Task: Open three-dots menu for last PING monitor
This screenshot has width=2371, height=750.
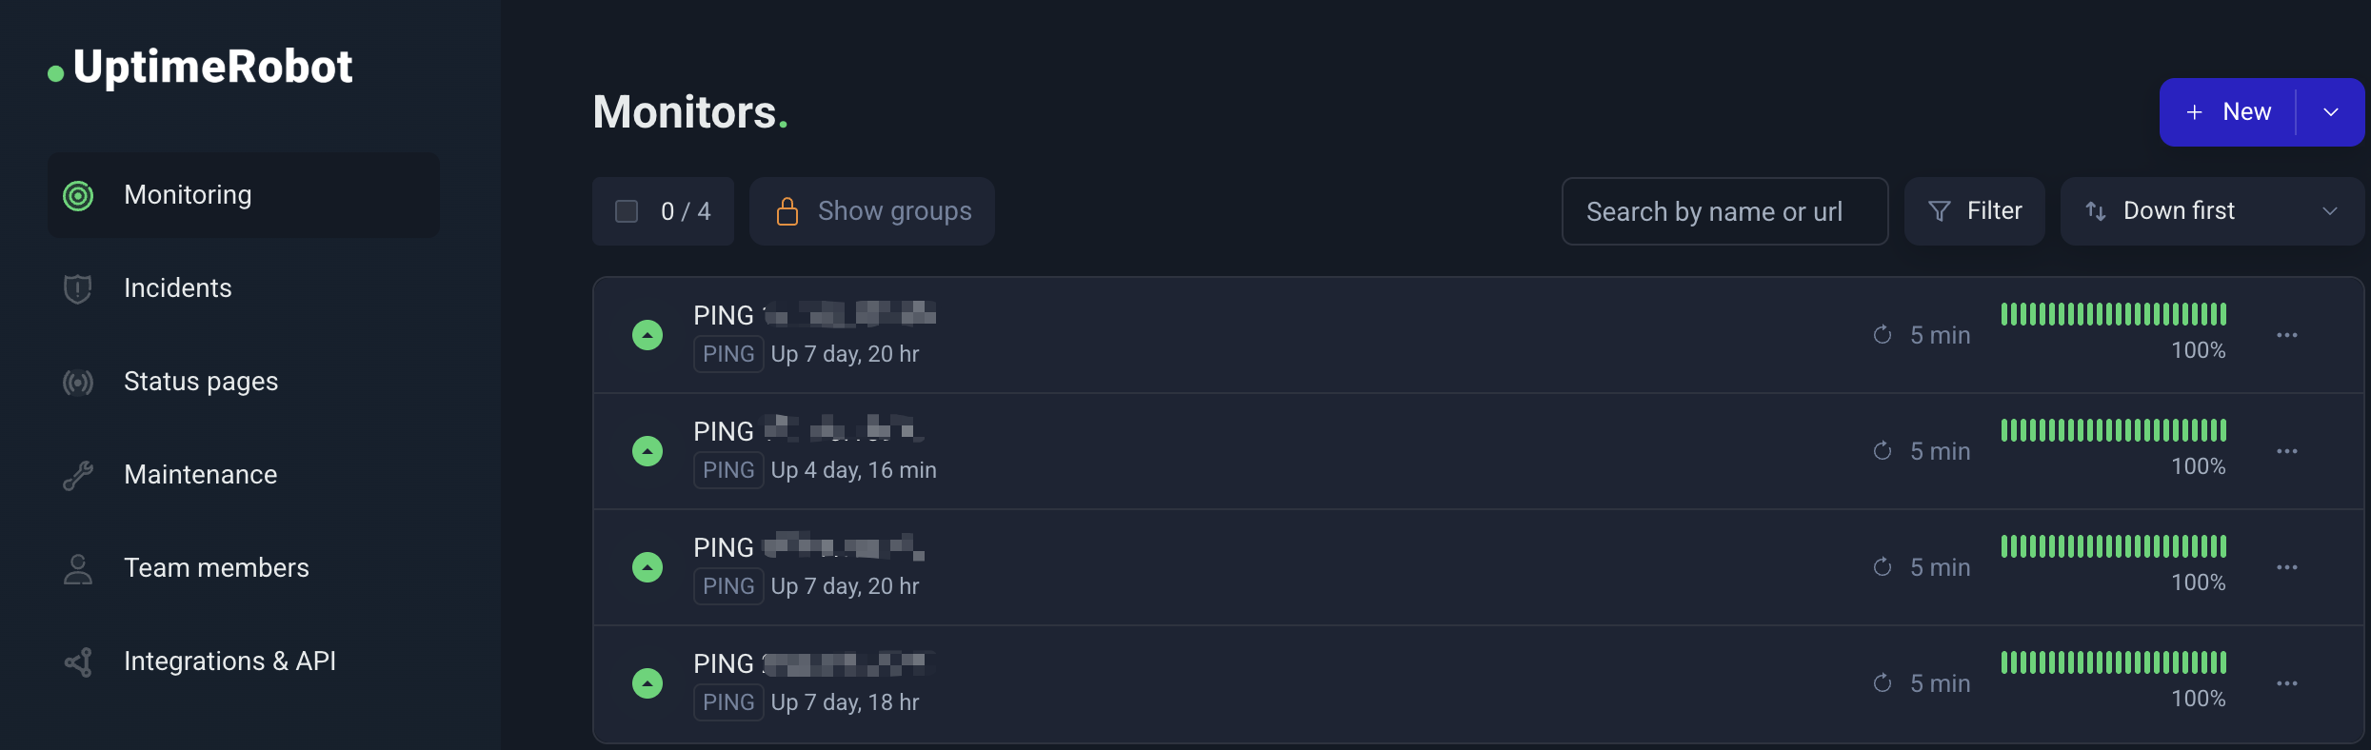Action: click(2287, 683)
